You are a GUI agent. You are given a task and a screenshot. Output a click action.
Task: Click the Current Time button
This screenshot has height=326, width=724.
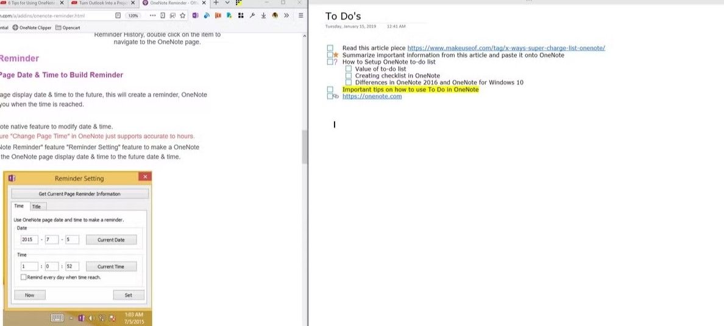tap(111, 266)
